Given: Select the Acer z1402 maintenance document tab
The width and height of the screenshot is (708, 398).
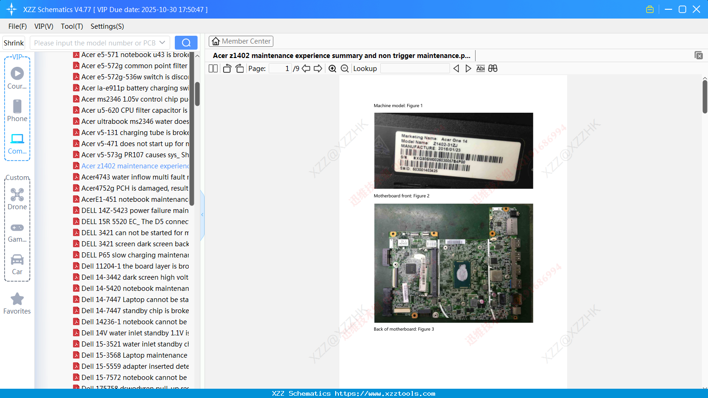Looking at the screenshot, I should [x=342, y=56].
